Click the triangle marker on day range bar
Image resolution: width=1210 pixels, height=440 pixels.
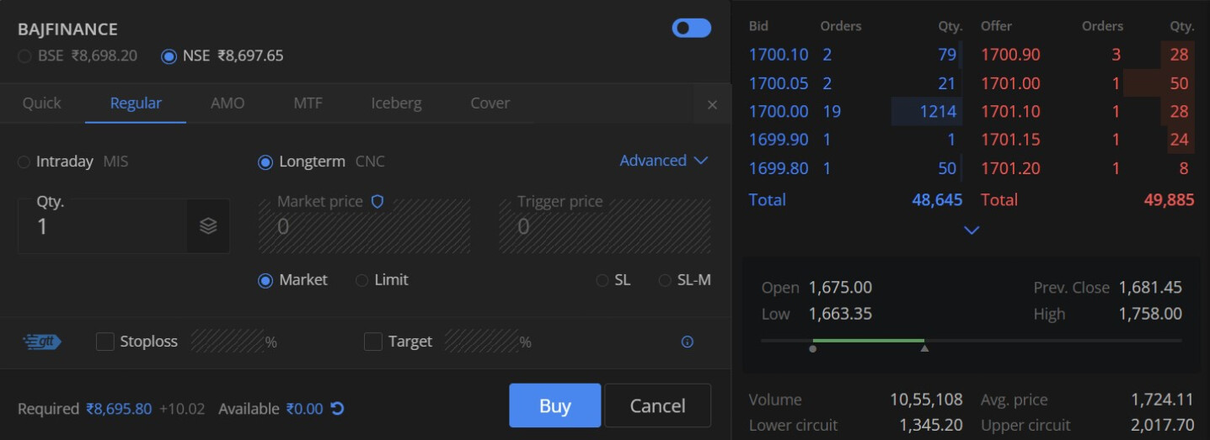[x=924, y=348]
